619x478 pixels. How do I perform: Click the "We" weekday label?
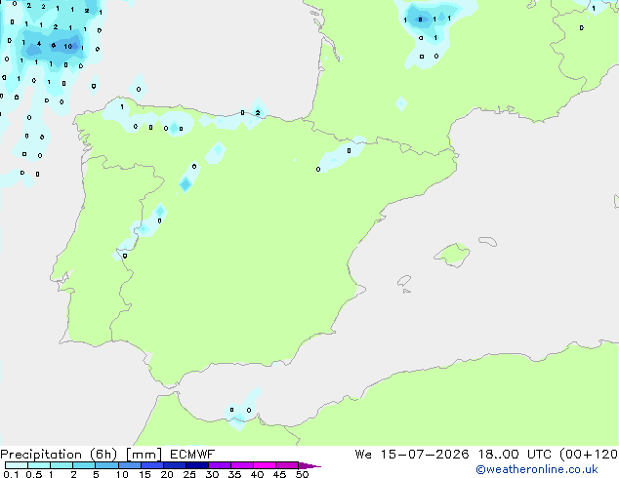(x=363, y=455)
